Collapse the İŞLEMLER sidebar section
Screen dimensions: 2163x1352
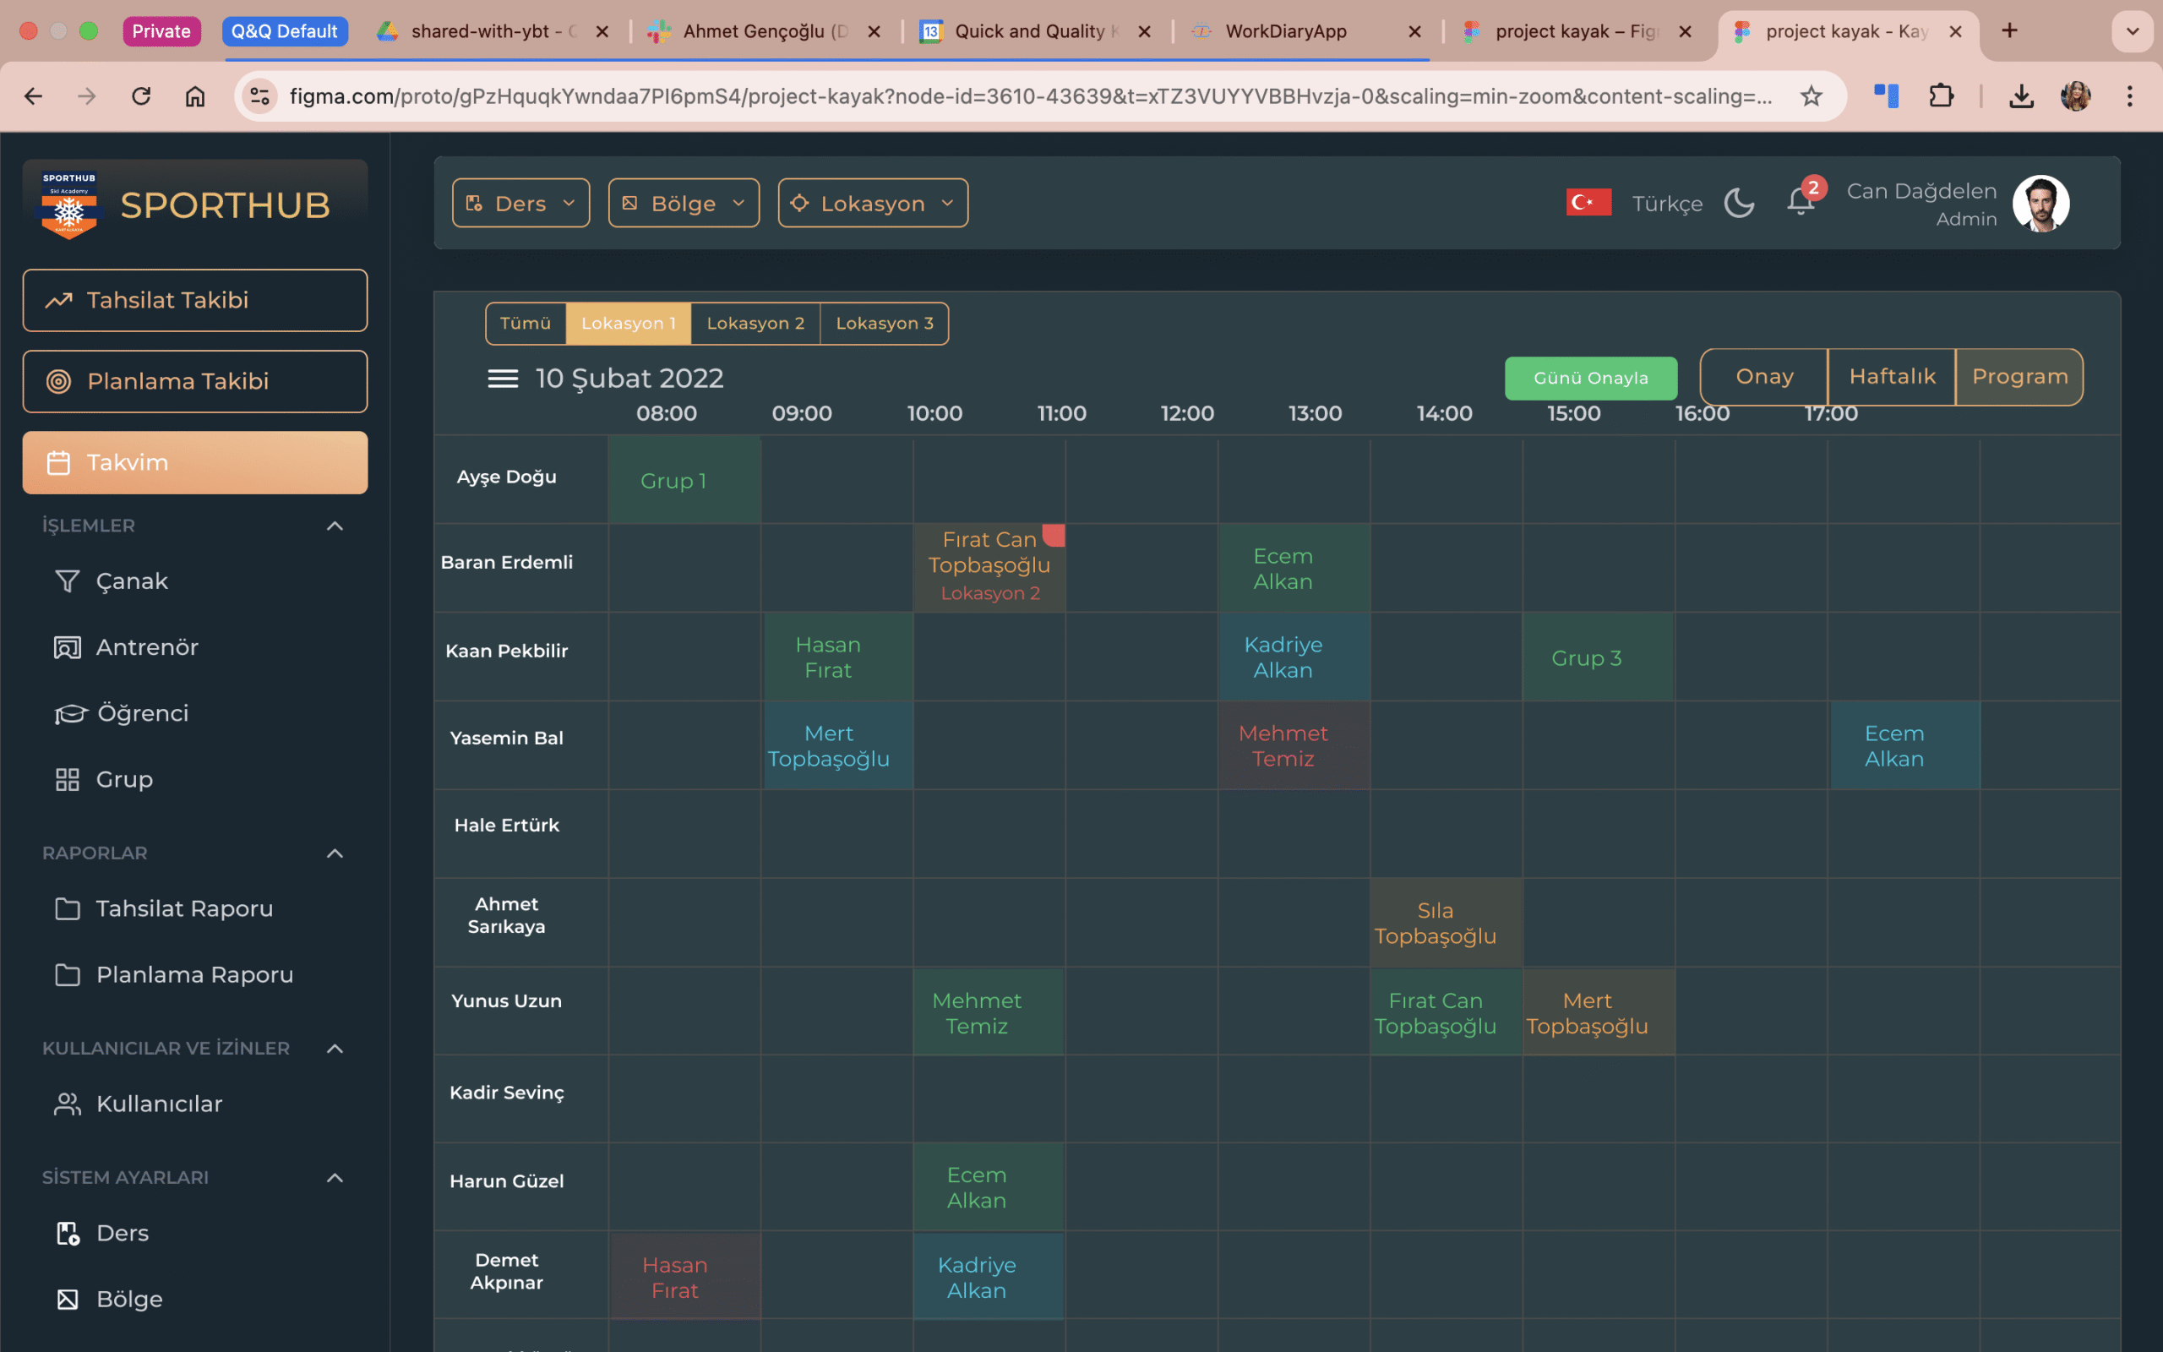(335, 526)
